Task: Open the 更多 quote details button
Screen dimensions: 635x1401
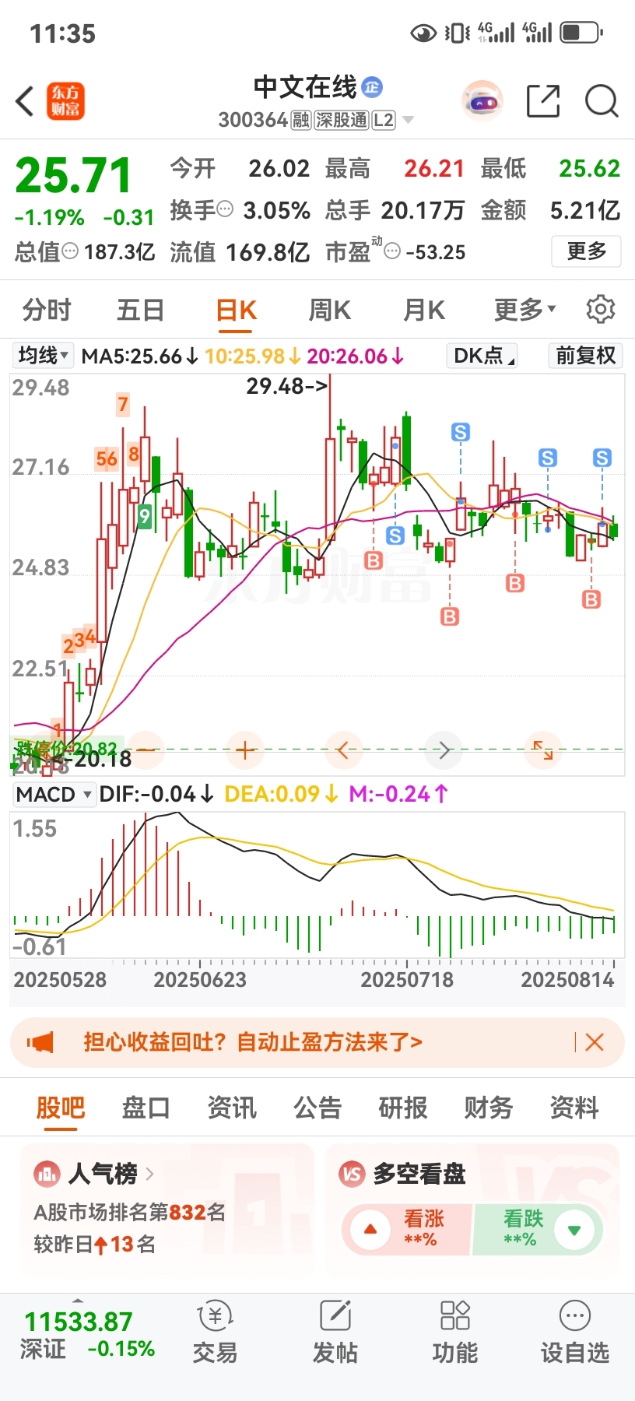Action: point(586,251)
